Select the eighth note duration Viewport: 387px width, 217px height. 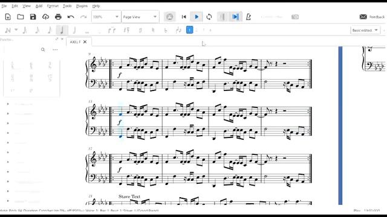(x=50, y=30)
